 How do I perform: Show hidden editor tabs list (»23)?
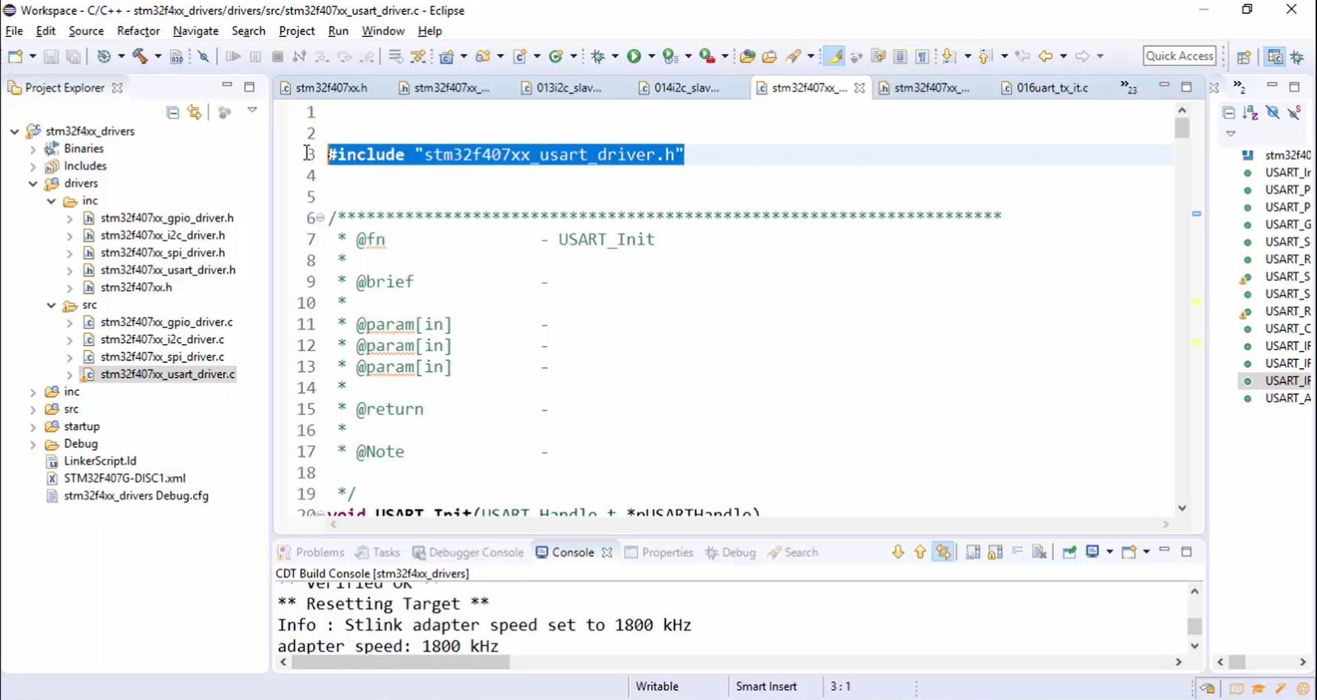point(1128,87)
